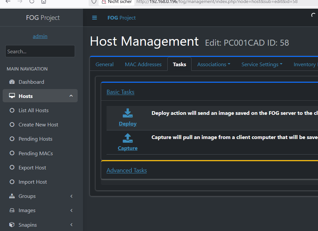The image size is (318, 231).
Task: Open the admin user link
Action: 40,36
